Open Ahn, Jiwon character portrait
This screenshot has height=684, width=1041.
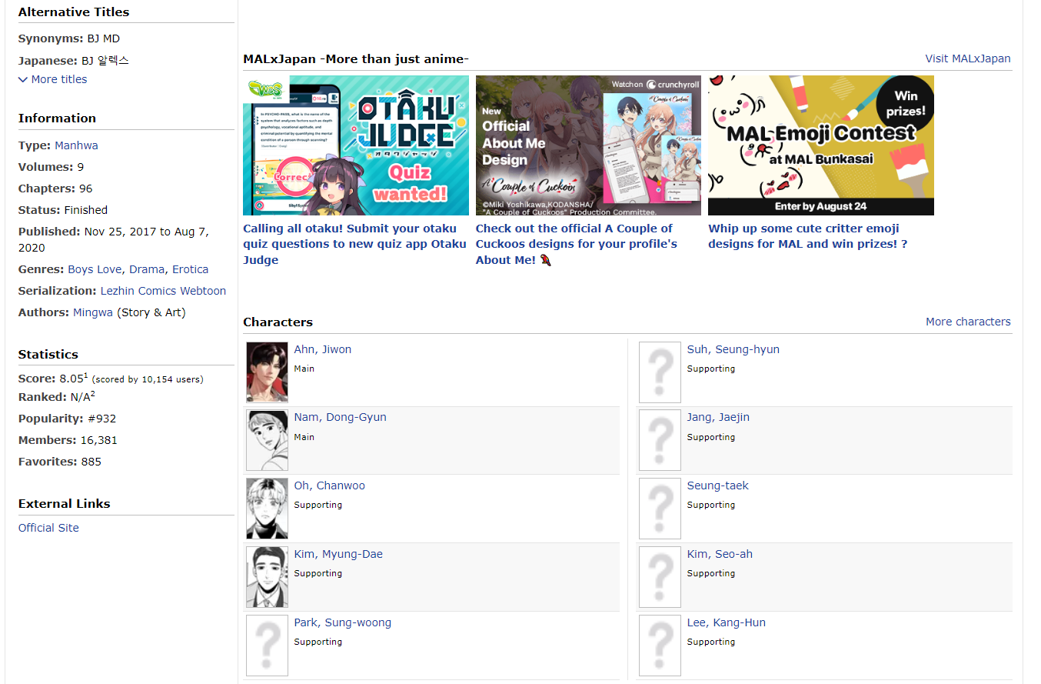pyautogui.click(x=267, y=372)
